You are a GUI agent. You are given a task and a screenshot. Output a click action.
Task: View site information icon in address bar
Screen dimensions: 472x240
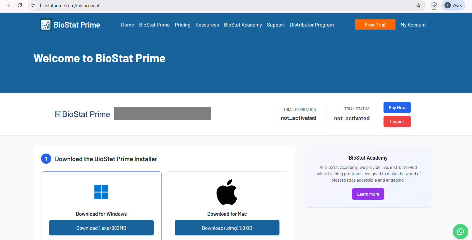pos(33,5)
